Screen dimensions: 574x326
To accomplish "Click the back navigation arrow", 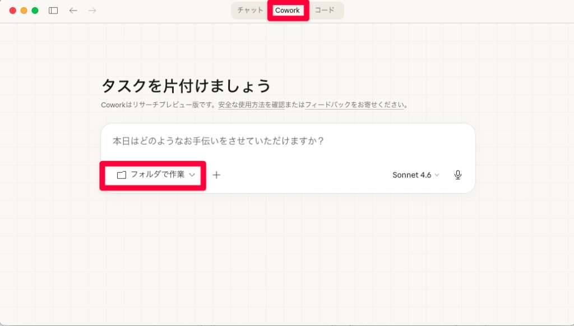I will pyautogui.click(x=72, y=10).
